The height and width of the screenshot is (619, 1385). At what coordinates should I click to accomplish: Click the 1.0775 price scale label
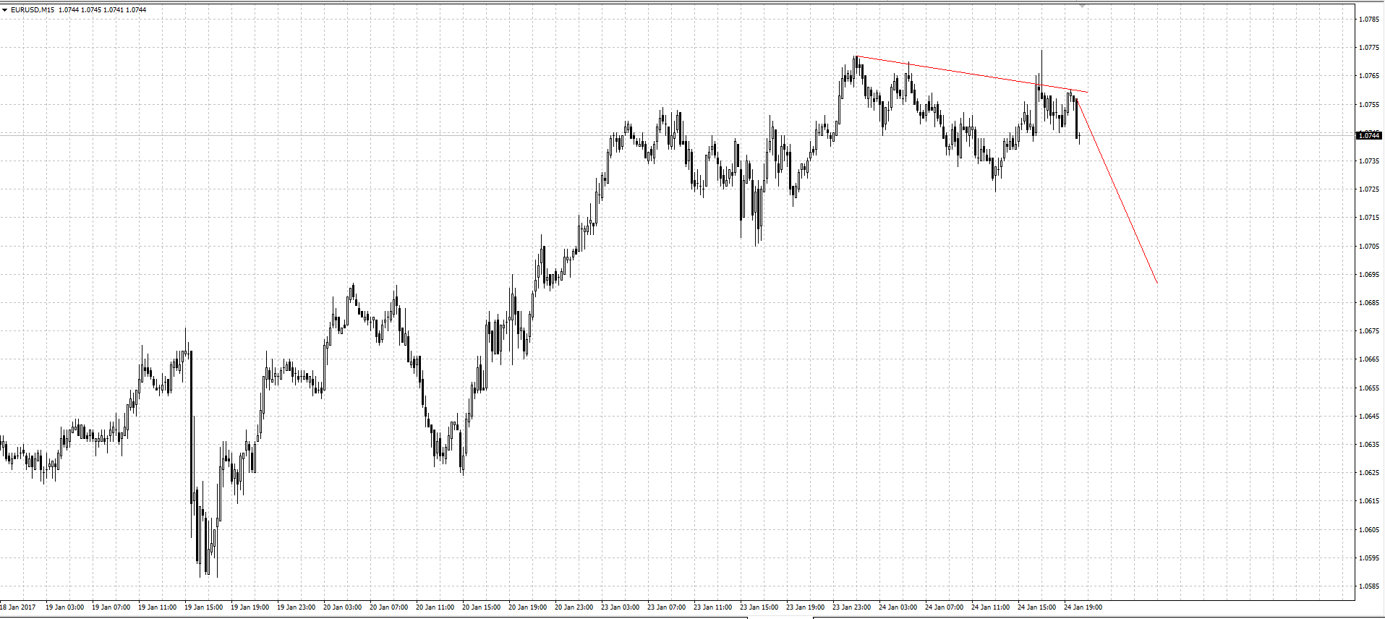click(1368, 48)
